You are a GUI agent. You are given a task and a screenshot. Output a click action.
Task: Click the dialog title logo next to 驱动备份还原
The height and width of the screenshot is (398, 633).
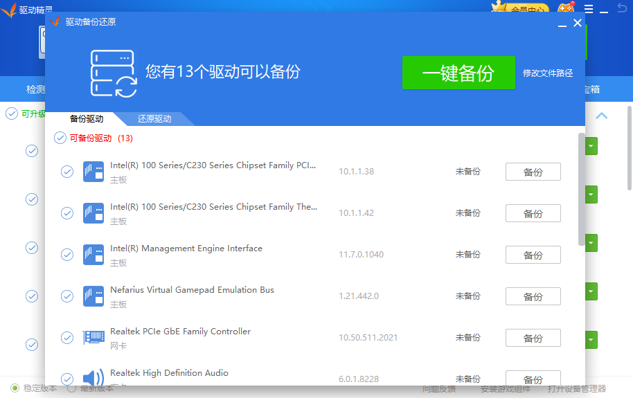point(55,21)
